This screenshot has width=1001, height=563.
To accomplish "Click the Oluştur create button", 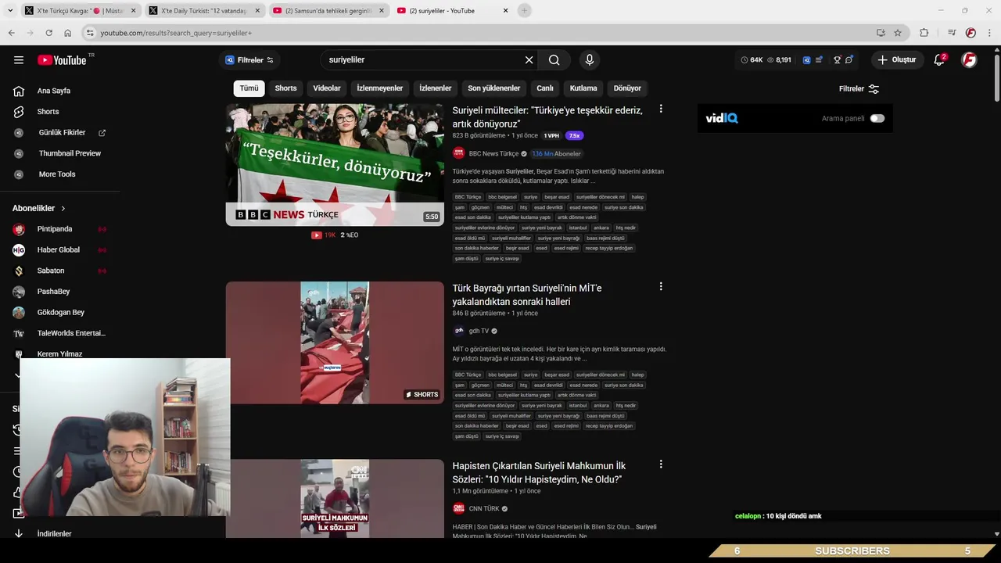I will coord(898,60).
